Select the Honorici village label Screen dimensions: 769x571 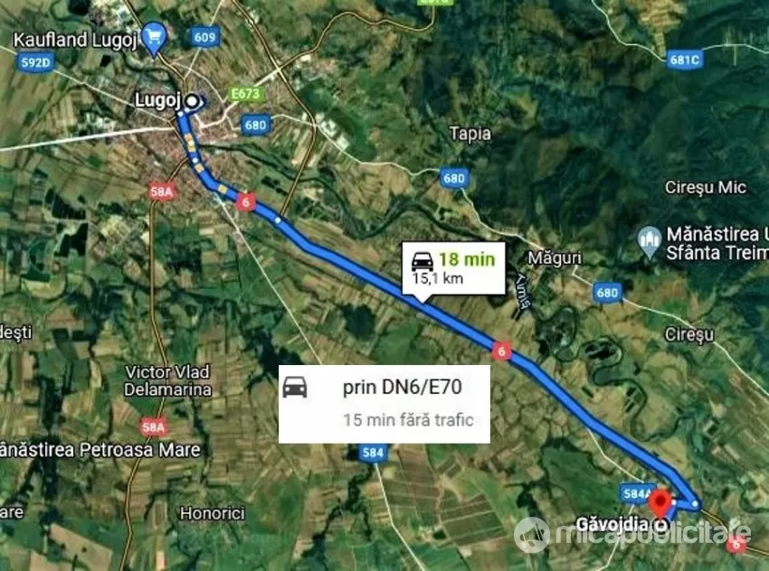[x=212, y=513]
